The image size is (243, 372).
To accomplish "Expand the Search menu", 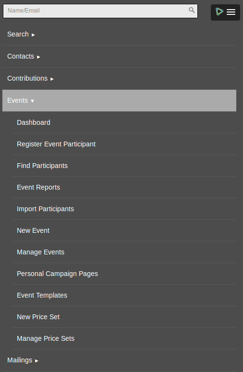I will click(x=119, y=35).
